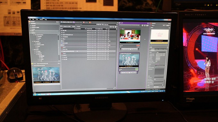Toggle the Protection Status checkbox in Inspector
This screenshot has height=122, width=218.
(156, 63)
